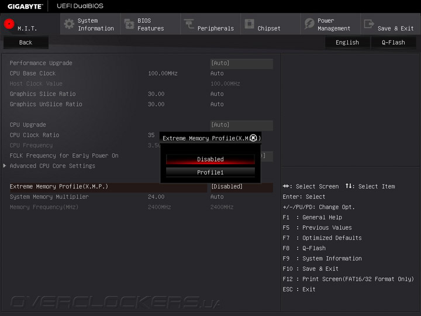The height and width of the screenshot is (316, 421).
Task: Click Graphics UnSlice Ratio Auto value
Action: pos(217,104)
